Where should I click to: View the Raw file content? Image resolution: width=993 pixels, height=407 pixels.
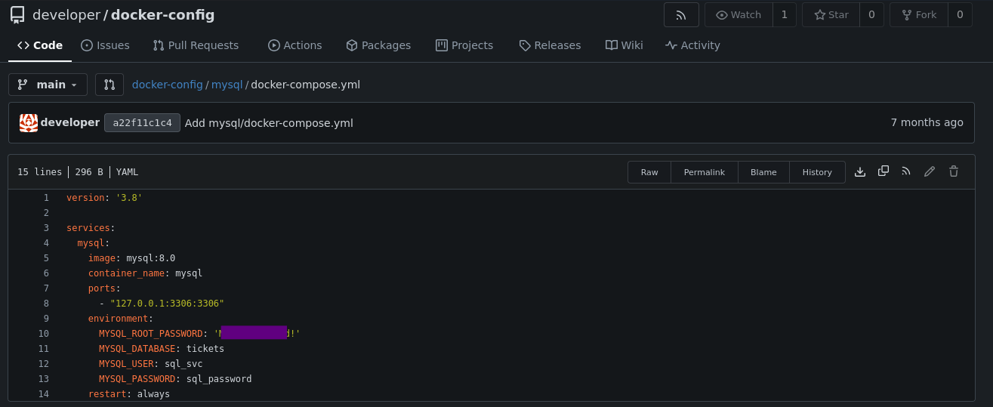[649, 172]
